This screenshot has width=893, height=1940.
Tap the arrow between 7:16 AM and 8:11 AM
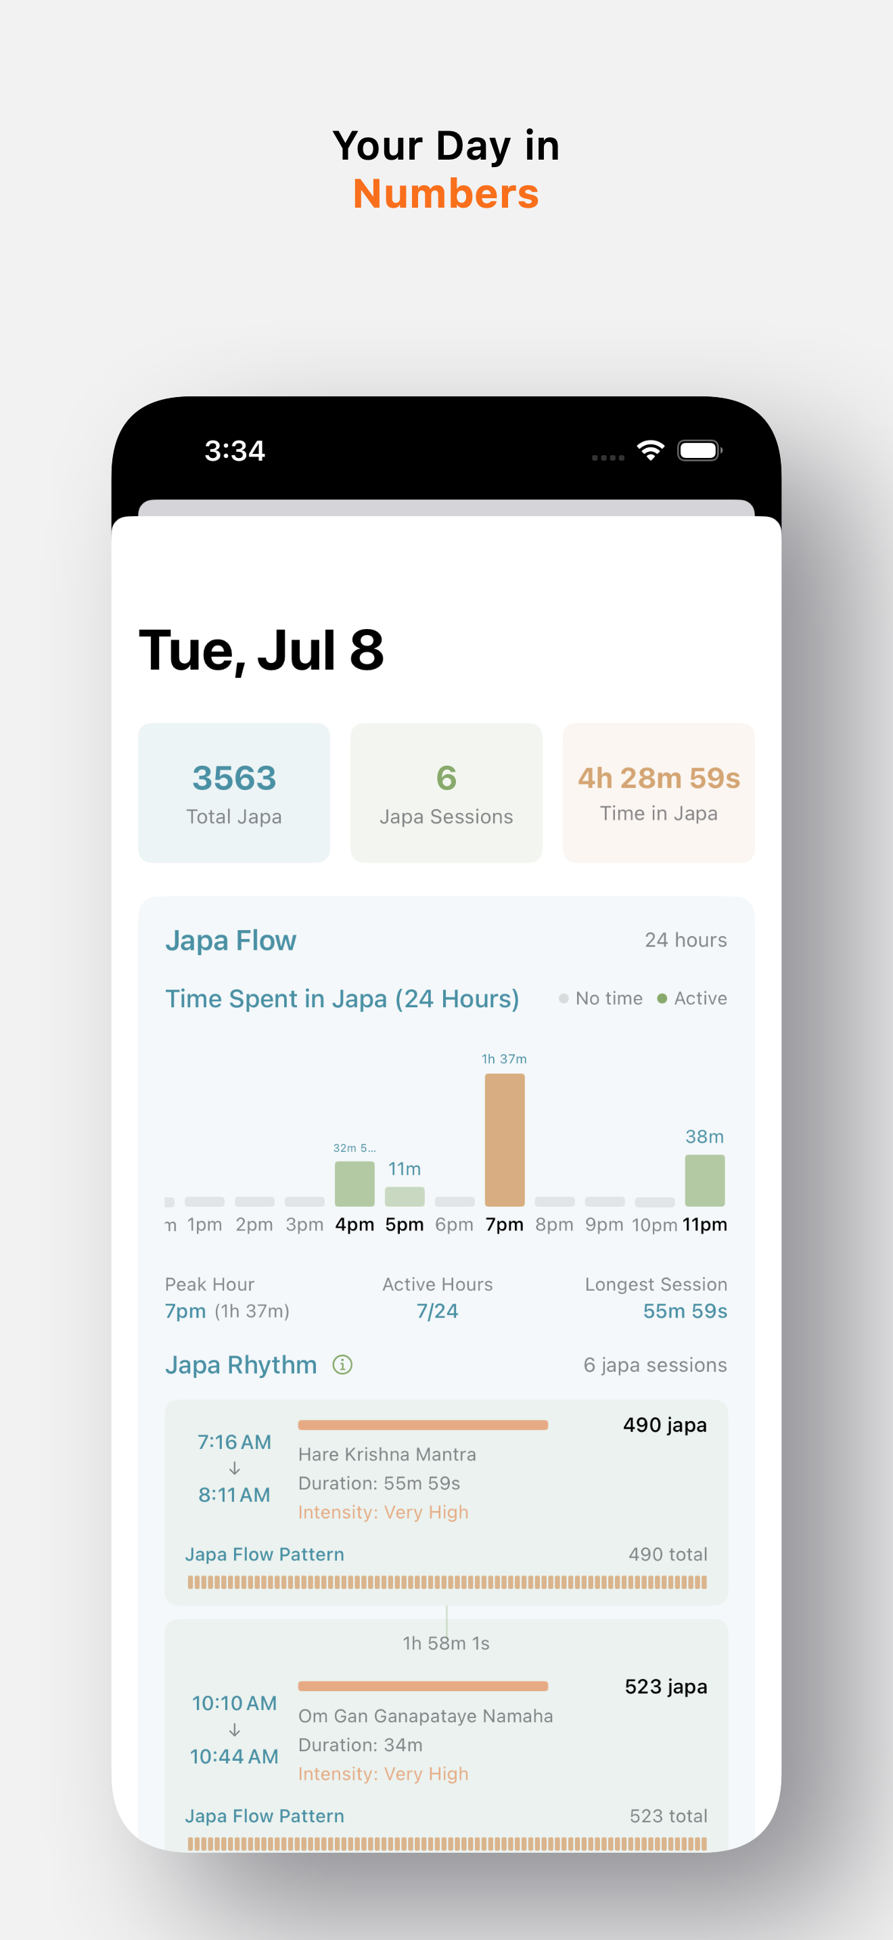click(234, 1469)
